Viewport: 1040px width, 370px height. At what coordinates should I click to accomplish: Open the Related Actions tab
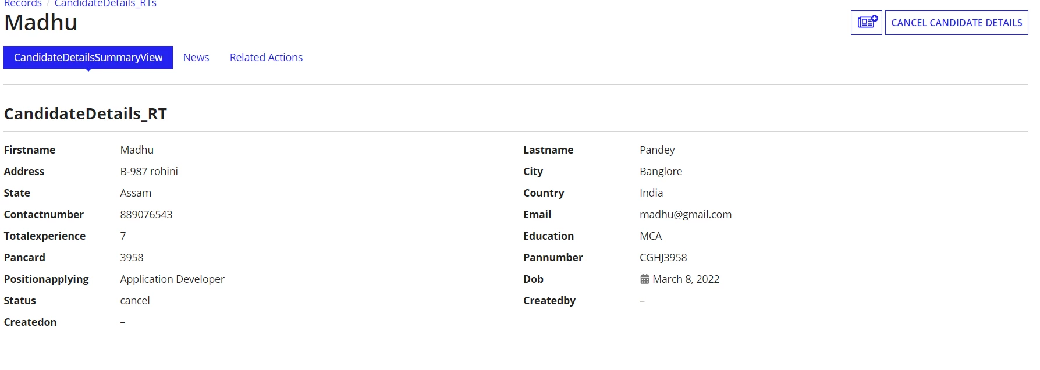(x=266, y=57)
